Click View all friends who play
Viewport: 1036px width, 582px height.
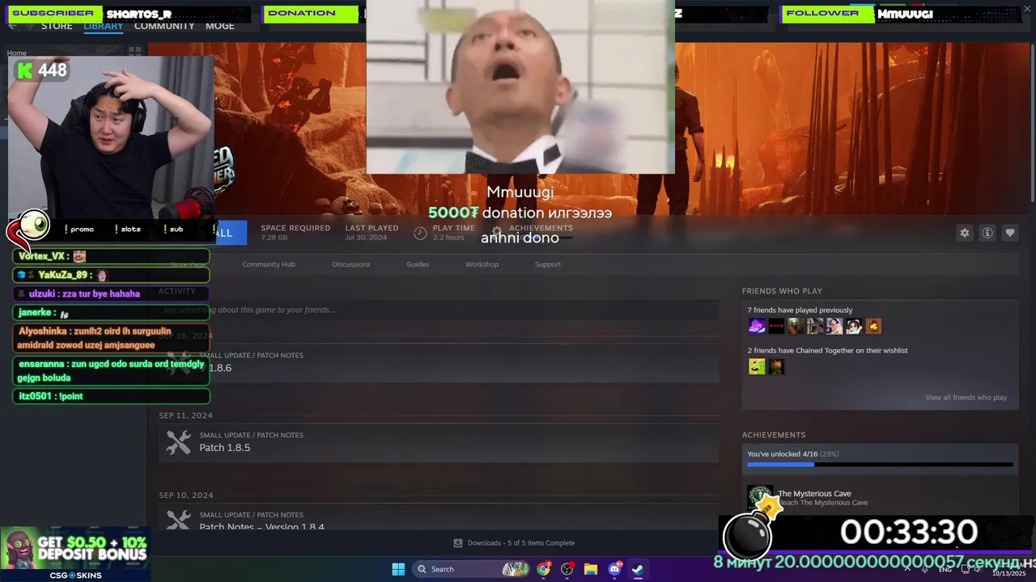click(x=966, y=398)
